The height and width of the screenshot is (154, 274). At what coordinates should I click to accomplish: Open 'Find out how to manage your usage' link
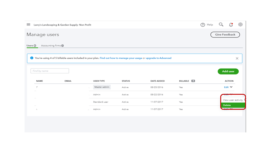coord(121,58)
